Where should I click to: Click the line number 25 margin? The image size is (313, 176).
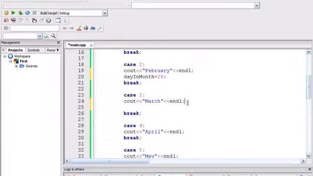pyautogui.click(x=81, y=108)
